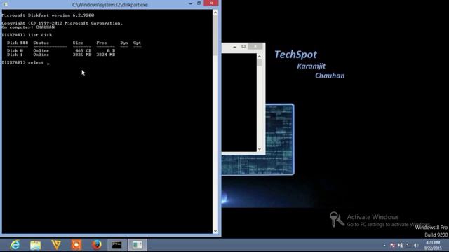
Task: Click the 'Gpt' column header
Action: (137, 43)
